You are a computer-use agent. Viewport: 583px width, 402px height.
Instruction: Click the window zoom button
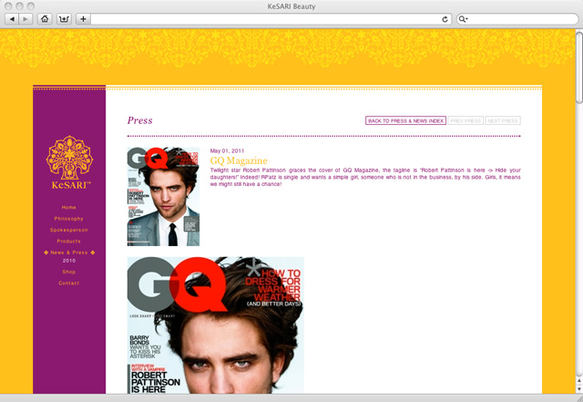pos(31,6)
